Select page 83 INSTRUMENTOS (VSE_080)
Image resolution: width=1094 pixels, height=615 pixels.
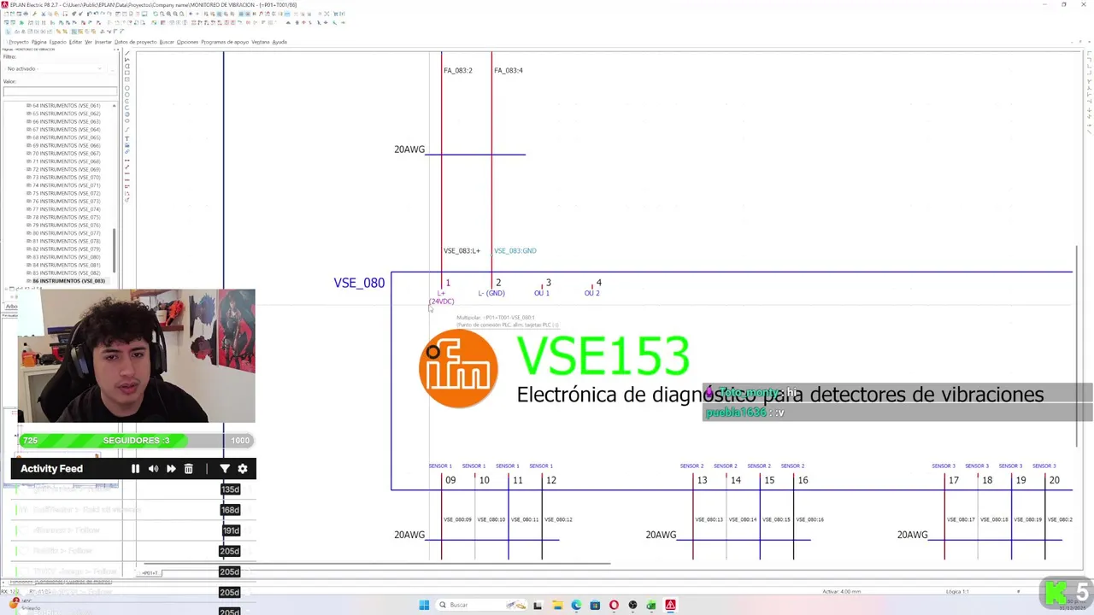[x=66, y=257]
